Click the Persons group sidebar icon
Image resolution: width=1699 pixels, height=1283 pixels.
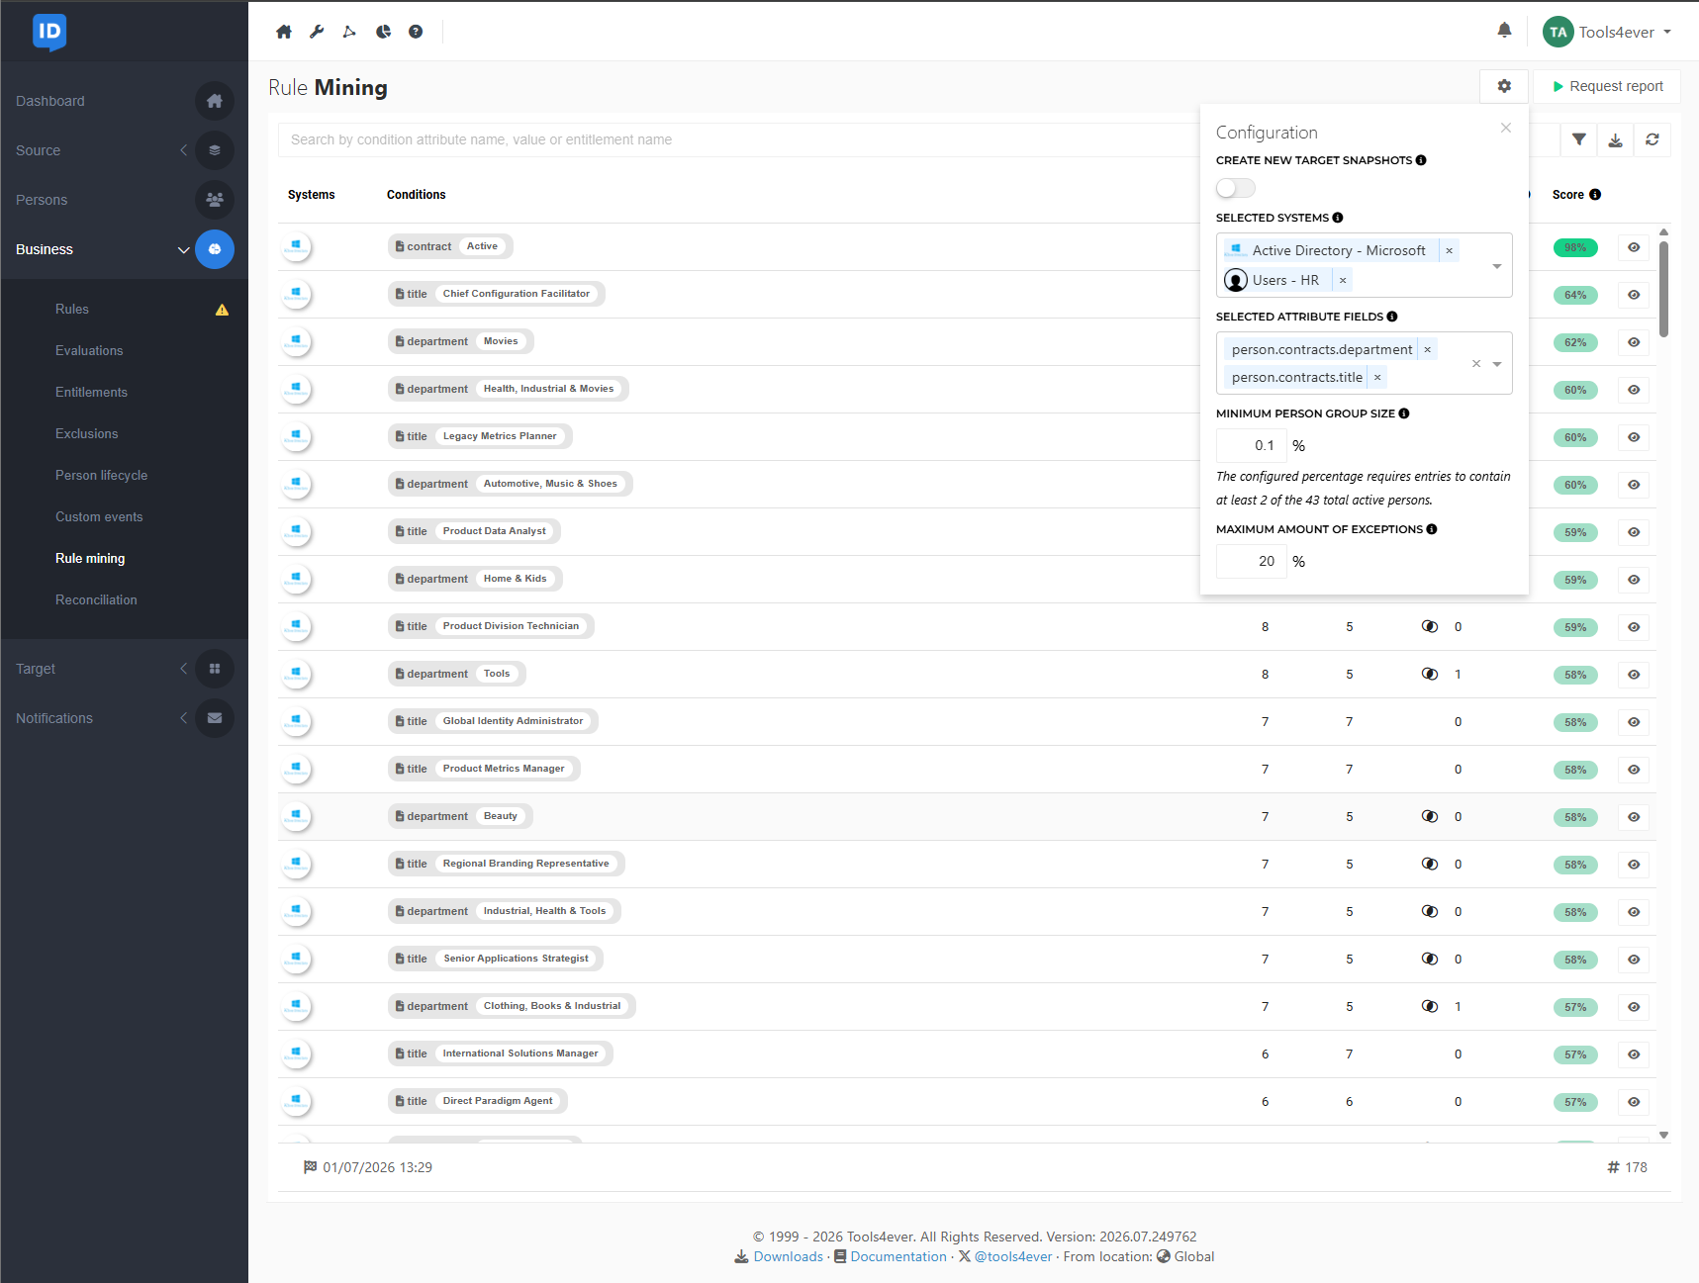pyautogui.click(x=215, y=200)
